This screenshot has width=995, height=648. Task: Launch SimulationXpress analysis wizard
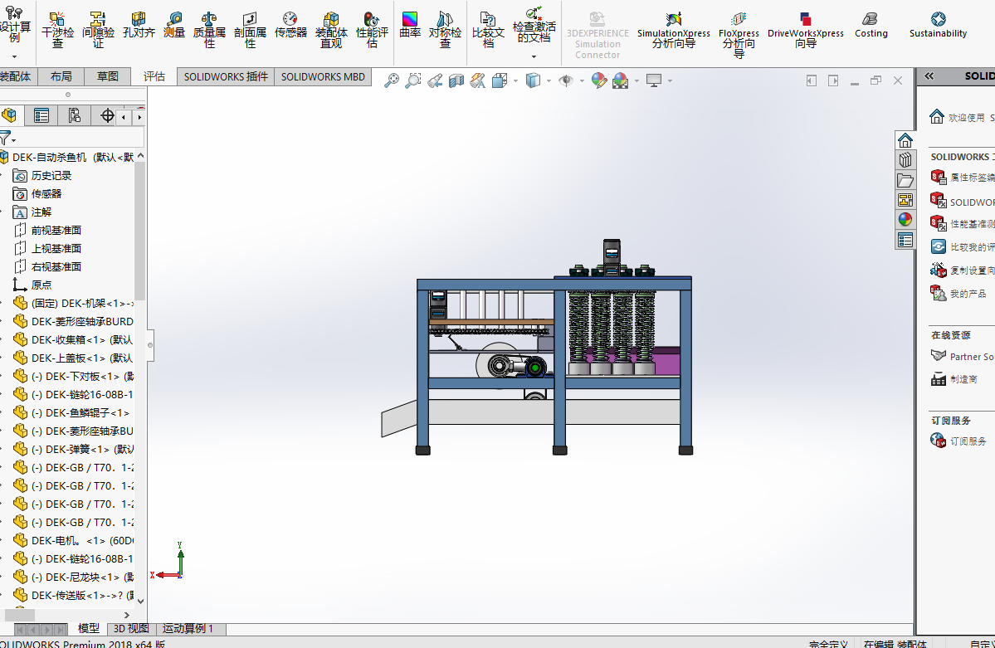point(673,30)
